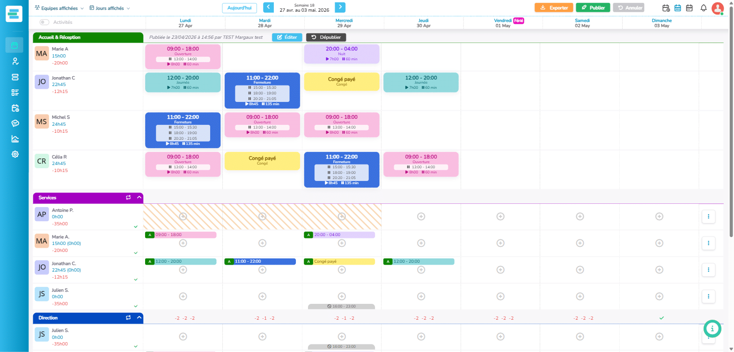Open the user profile avatar
The image size is (734, 352).
pyautogui.click(x=717, y=8)
